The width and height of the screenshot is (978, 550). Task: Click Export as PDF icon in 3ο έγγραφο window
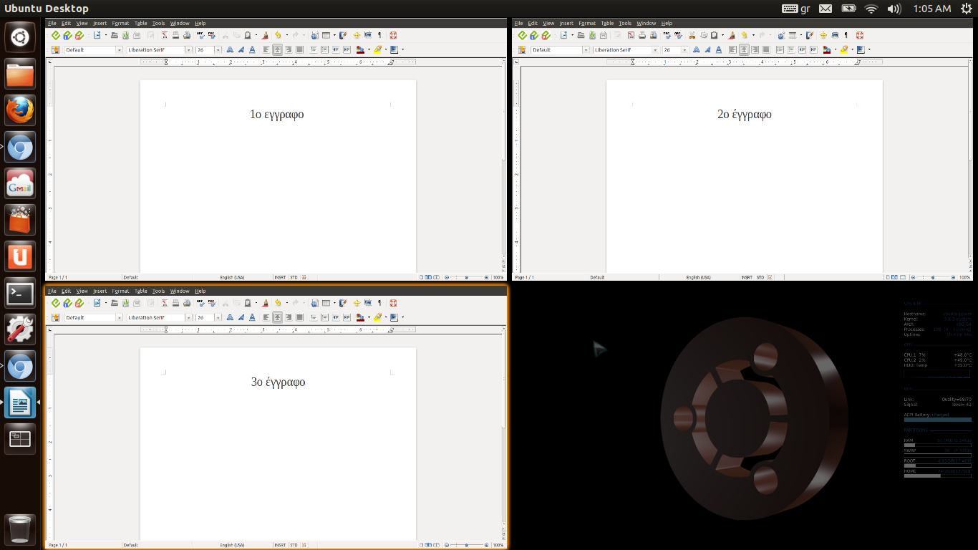point(165,303)
